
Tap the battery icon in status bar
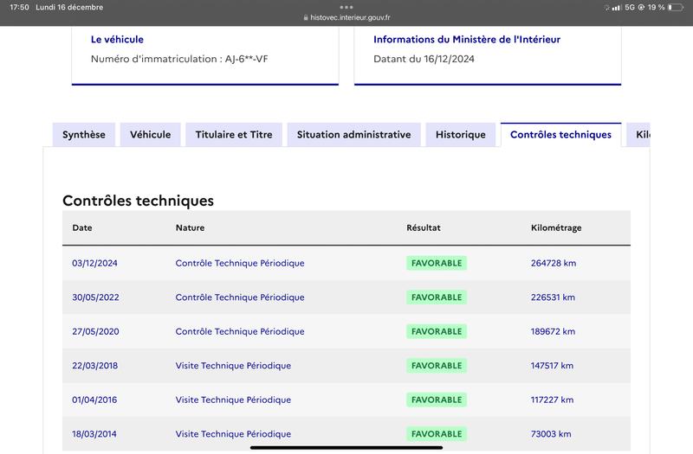[x=676, y=7]
